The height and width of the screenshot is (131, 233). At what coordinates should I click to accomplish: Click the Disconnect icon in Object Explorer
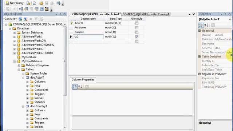pos(25,19)
